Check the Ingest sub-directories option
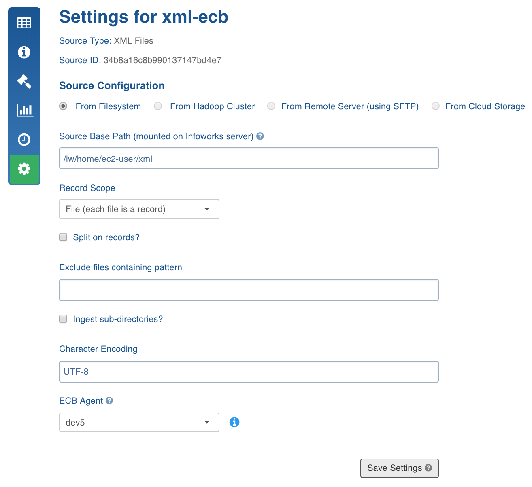 tap(63, 319)
